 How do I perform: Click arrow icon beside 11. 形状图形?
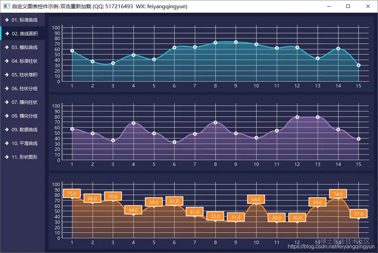pyautogui.click(x=7, y=157)
